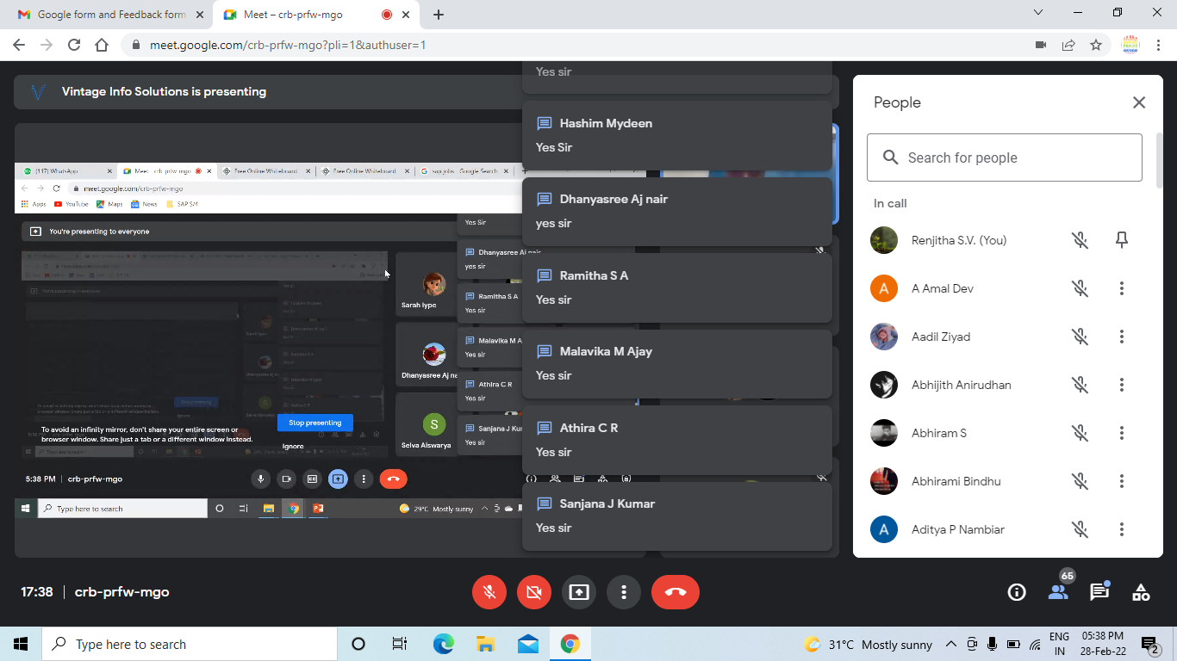Click the show everyone people icon
The width and height of the screenshot is (1177, 661).
click(1058, 592)
